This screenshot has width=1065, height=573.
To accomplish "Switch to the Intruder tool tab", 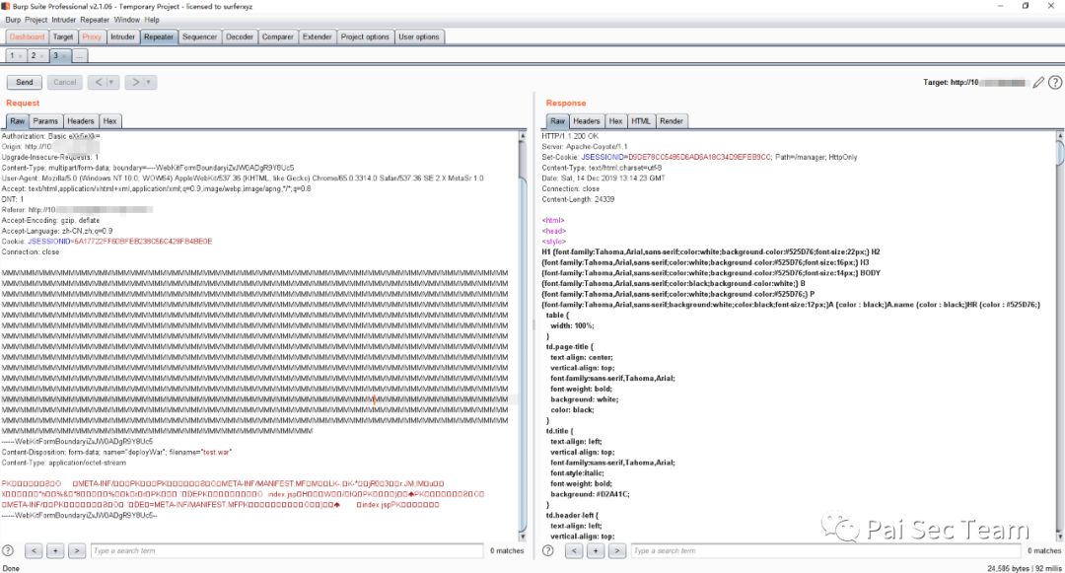I will coord(123,36).
